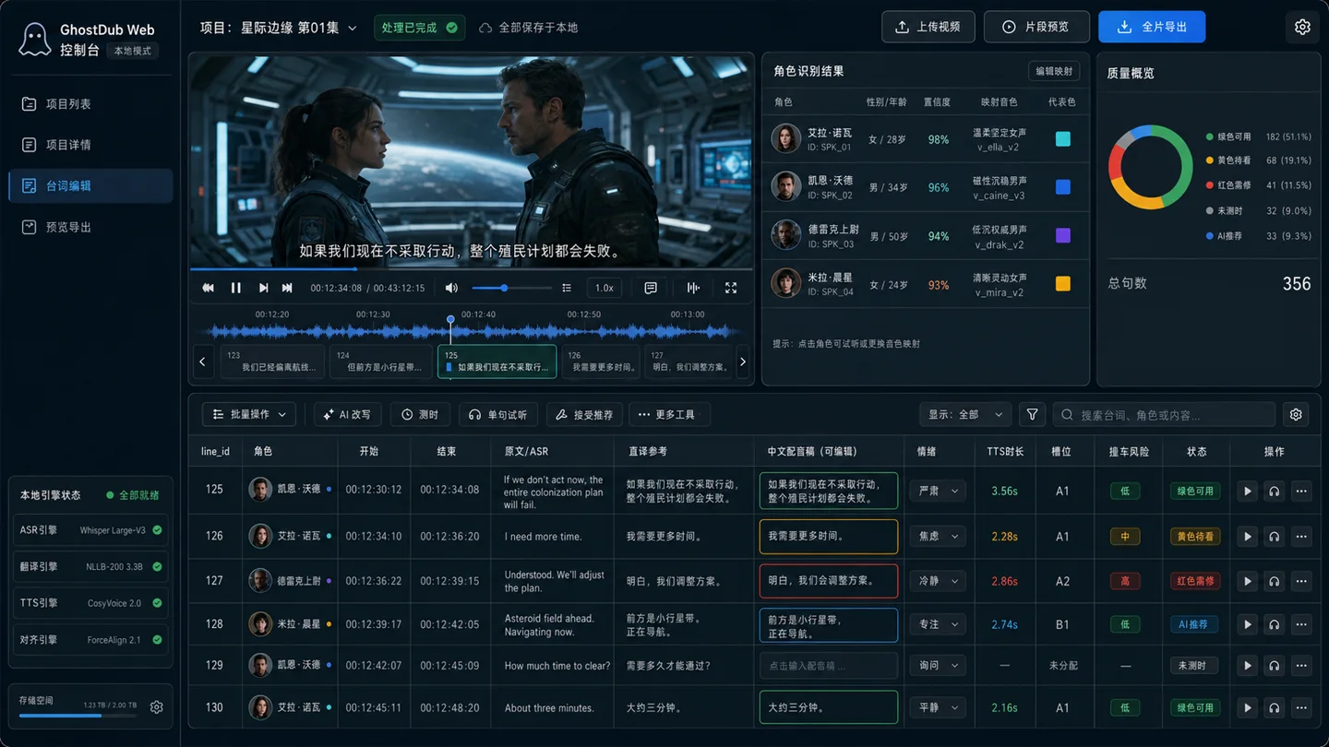Go to 项目列表 in sidebar
This screenshot has height=747, width=1329.
coord(90,104)
